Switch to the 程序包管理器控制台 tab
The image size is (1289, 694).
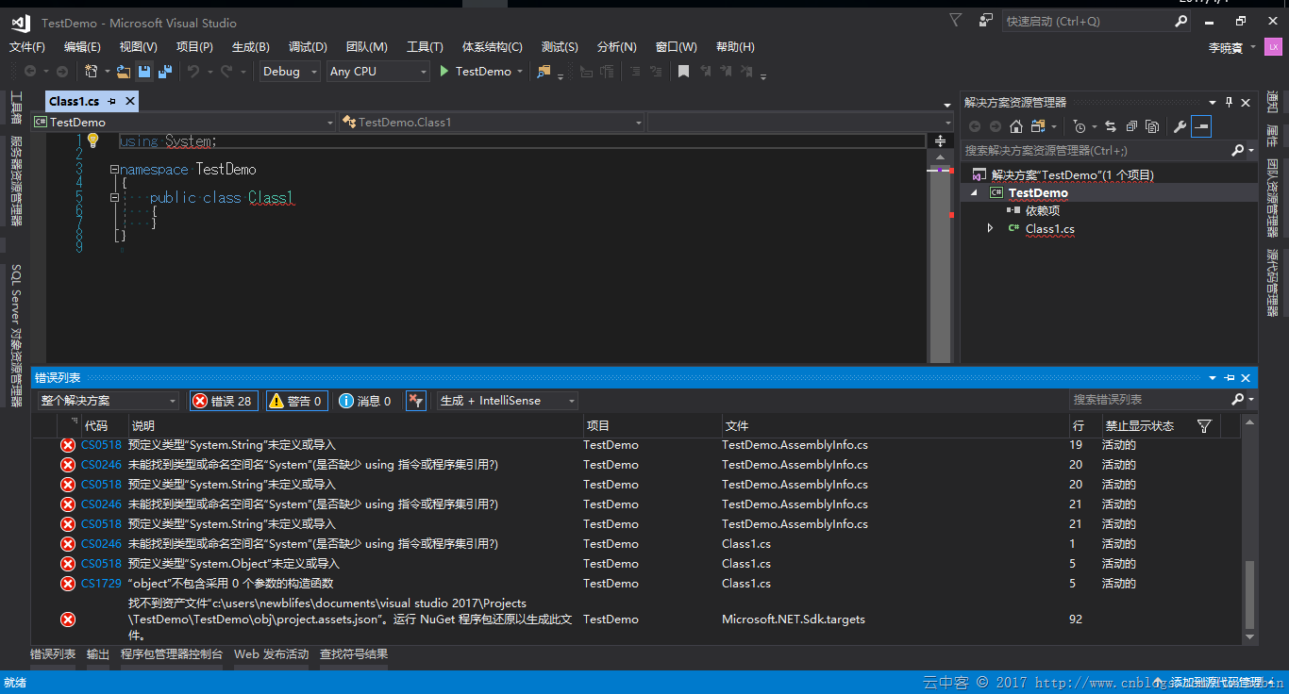[x=172, y=654]
